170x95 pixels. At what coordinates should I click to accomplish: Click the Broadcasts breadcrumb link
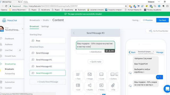pos(35,20)
